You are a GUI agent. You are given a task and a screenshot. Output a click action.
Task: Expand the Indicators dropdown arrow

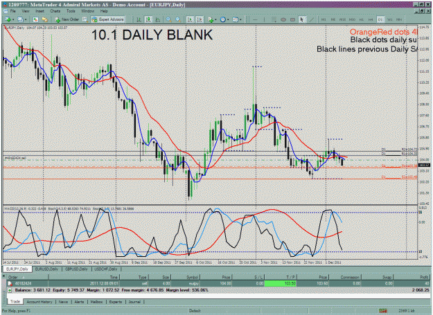[215, 19]
